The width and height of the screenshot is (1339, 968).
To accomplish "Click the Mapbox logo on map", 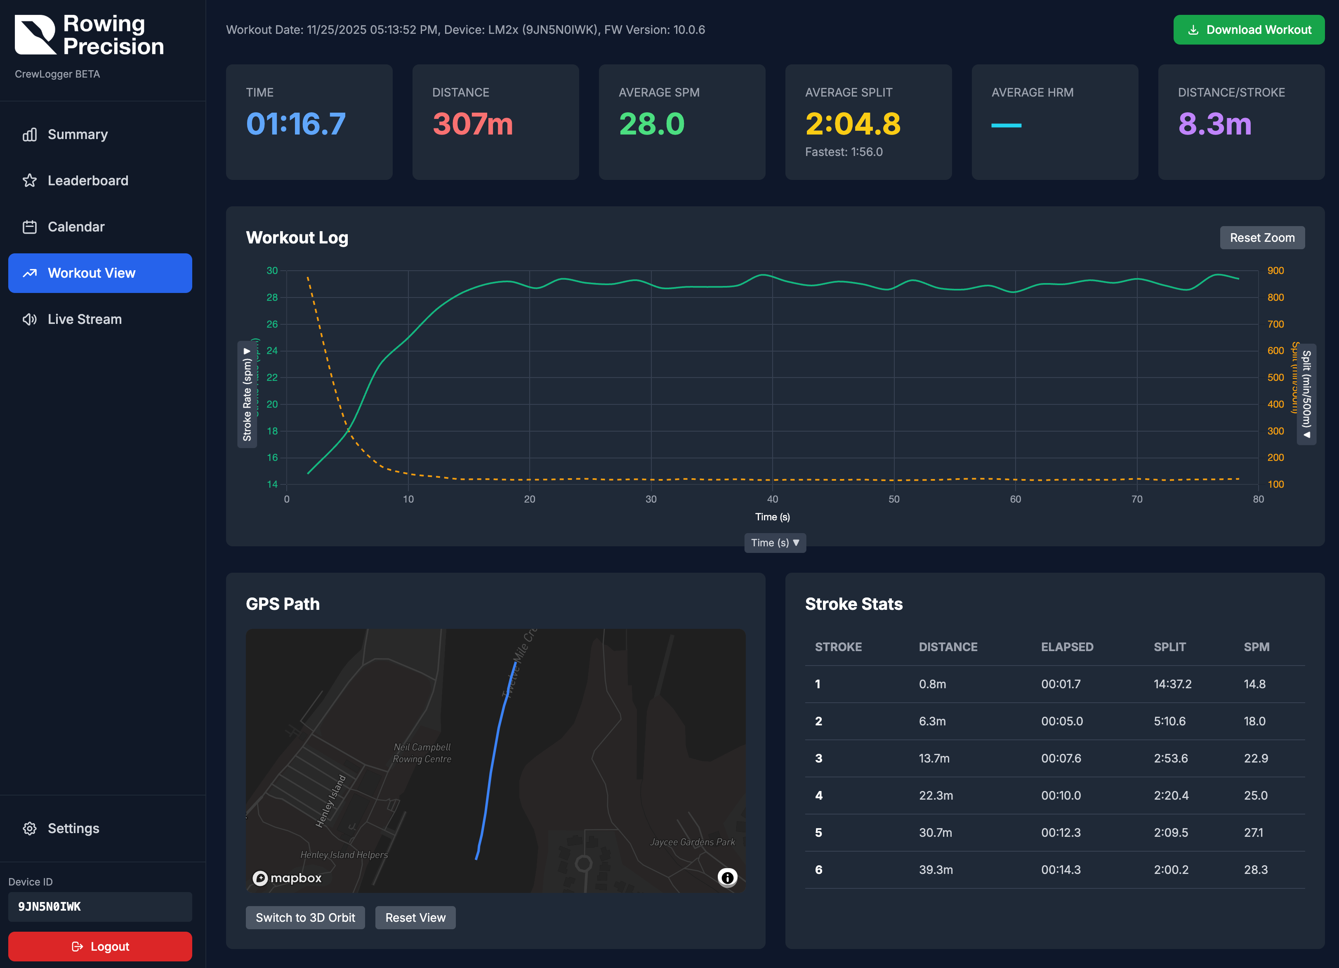I will 288,878.
